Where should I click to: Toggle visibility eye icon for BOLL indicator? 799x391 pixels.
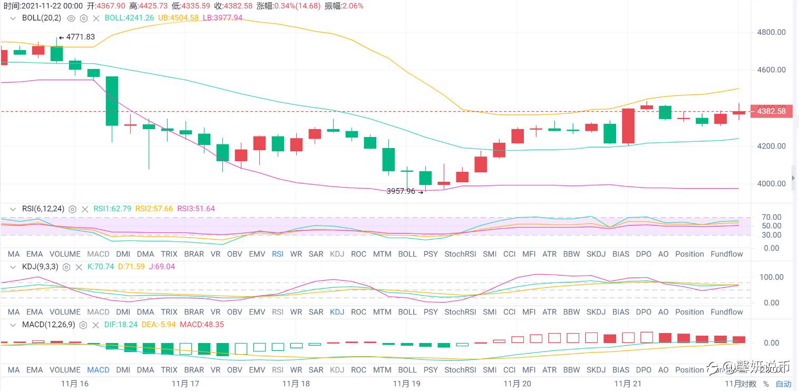[x=71, y=18]
